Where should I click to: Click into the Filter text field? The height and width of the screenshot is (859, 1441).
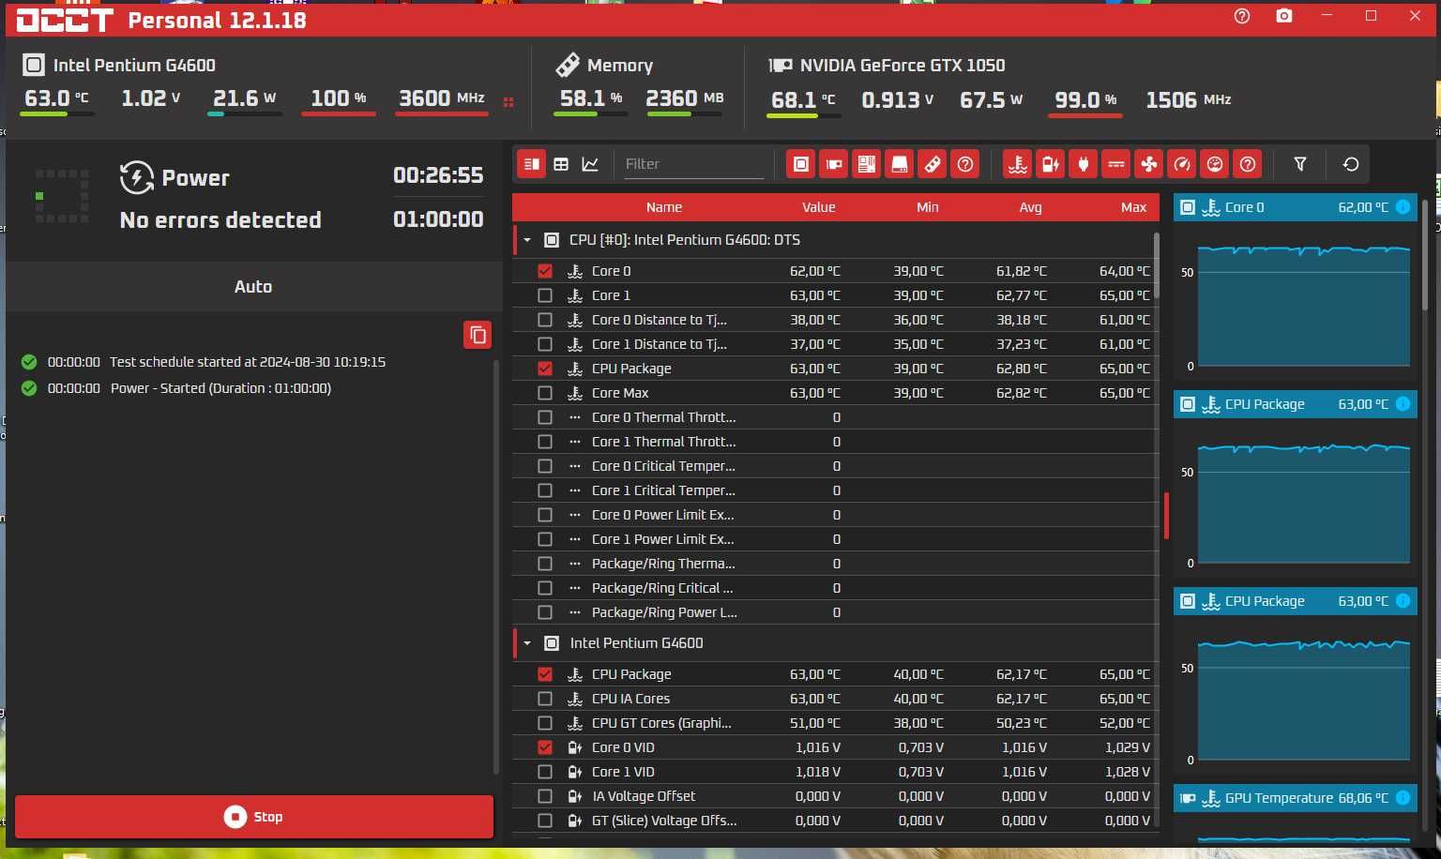point(693,164)
